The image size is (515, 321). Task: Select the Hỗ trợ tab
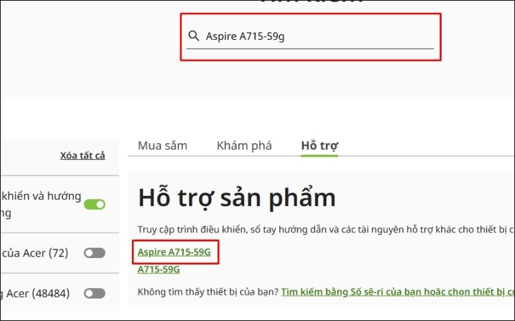tap(319, 146)
